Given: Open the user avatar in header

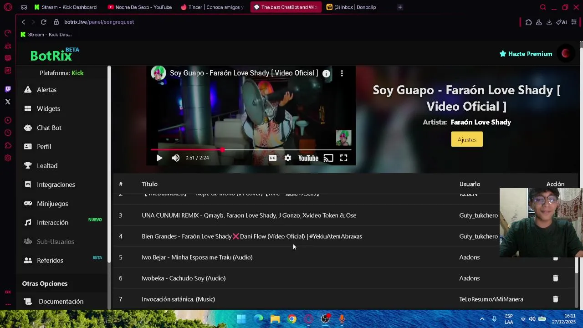Looking at the screenshot, I should tap(565, 54).
